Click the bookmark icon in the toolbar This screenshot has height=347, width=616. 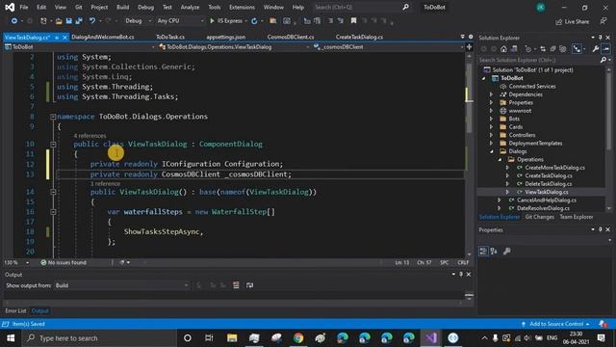click(353, 21)
